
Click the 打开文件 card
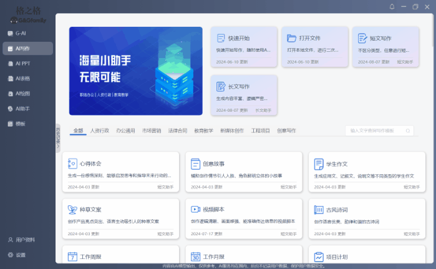click(x=314, y=47)
